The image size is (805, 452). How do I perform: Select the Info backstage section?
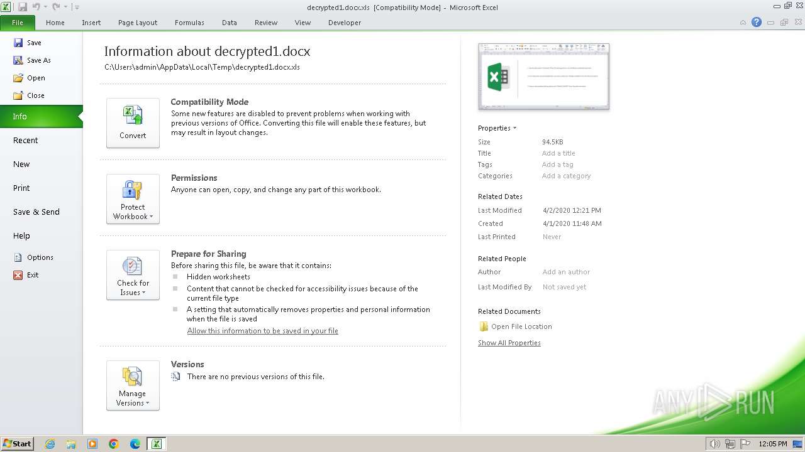pos(41,116)
